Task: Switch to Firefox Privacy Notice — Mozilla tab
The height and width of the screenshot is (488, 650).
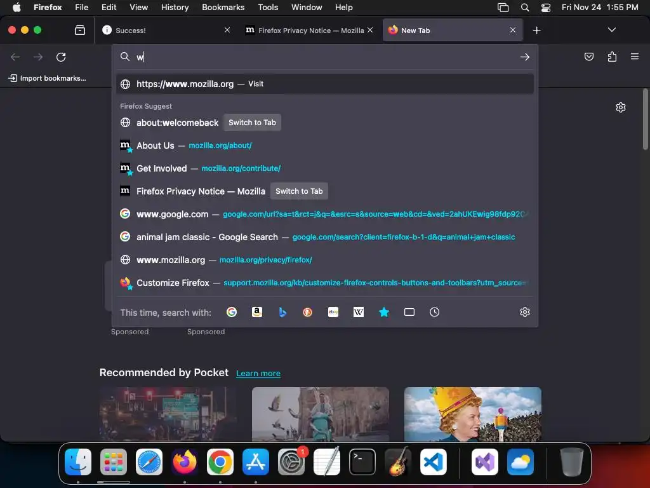Action: coord(309,30)
